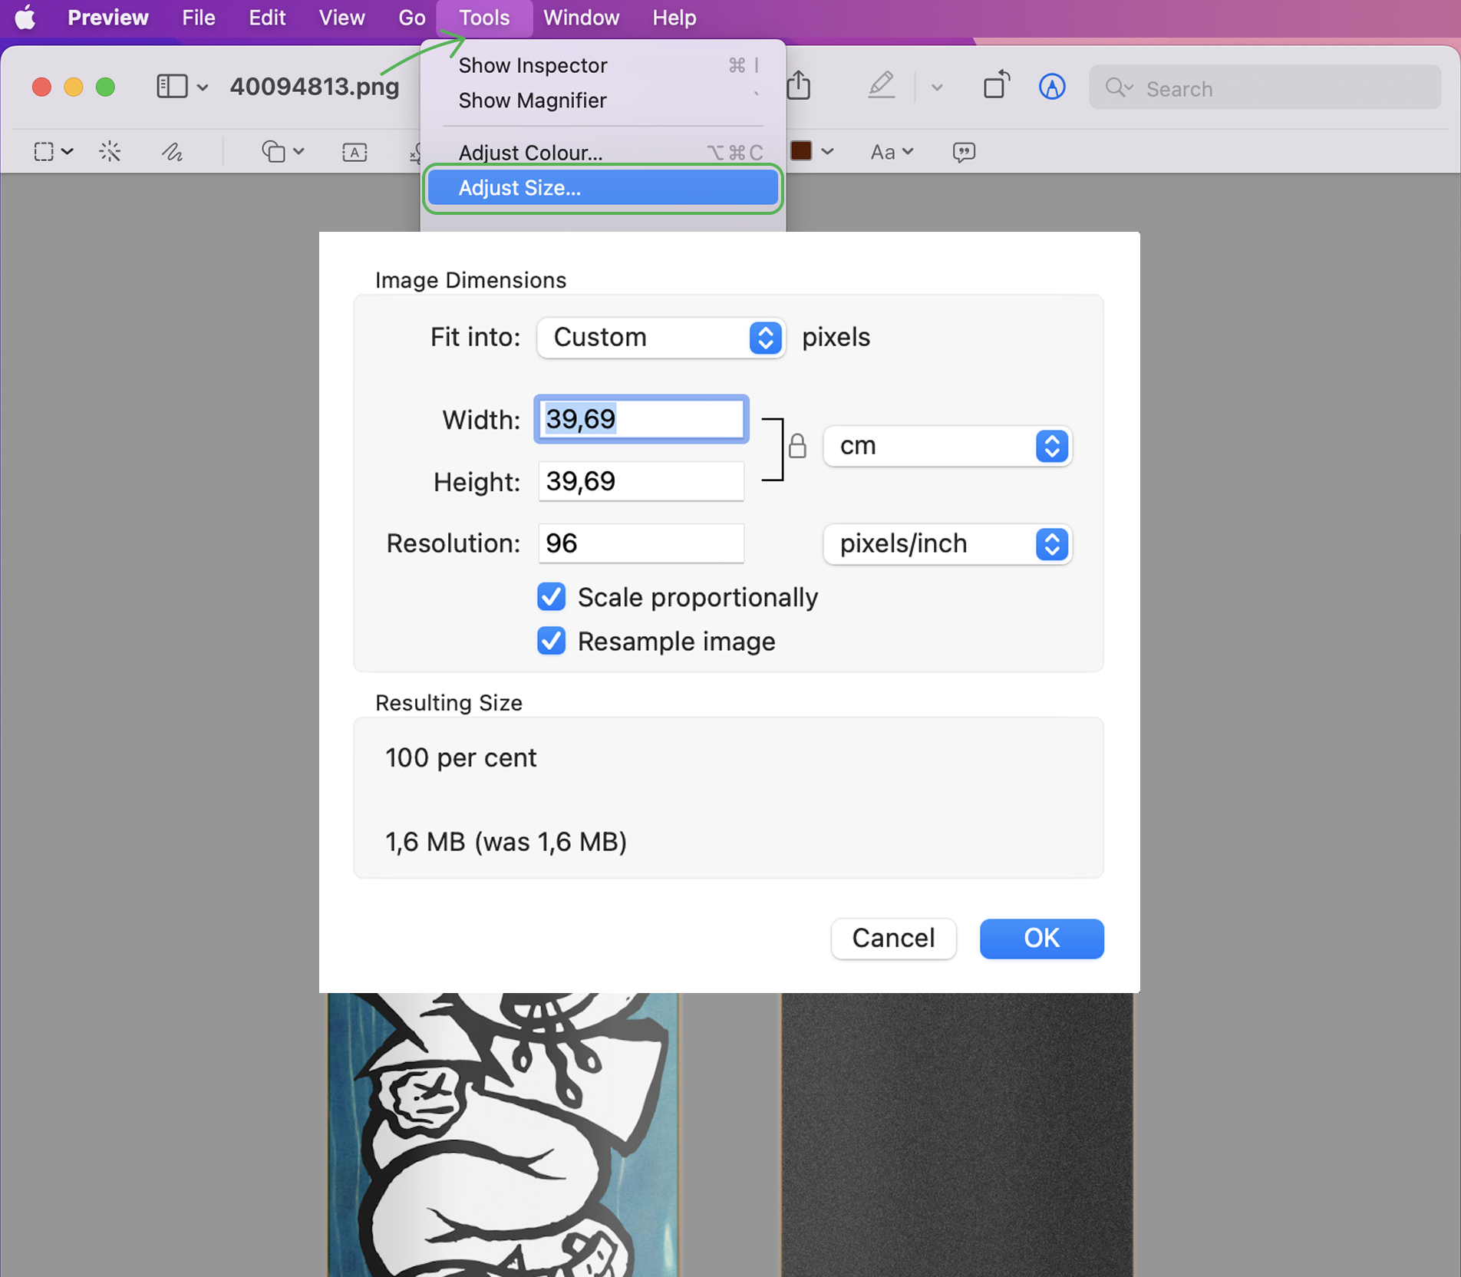Open the Fit into Custom dropdown
The height and width of the screenshot is (1277, 1461).
[x=660, y=338]
